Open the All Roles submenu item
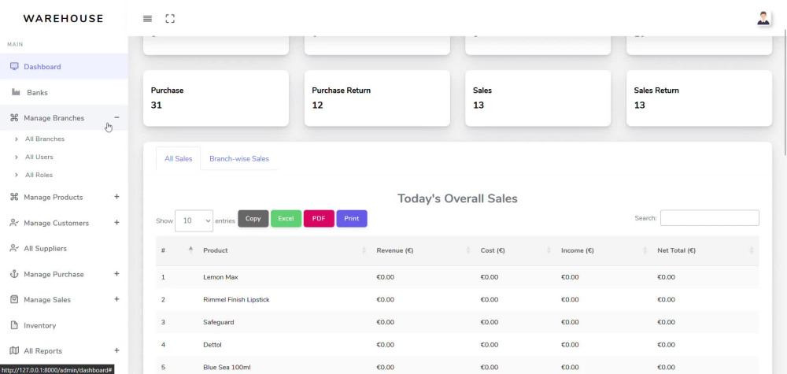The image size is (787, 374). [x=39, y=176]
